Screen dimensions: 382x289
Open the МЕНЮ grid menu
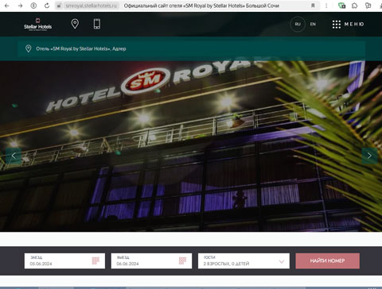tap(348, 25)
